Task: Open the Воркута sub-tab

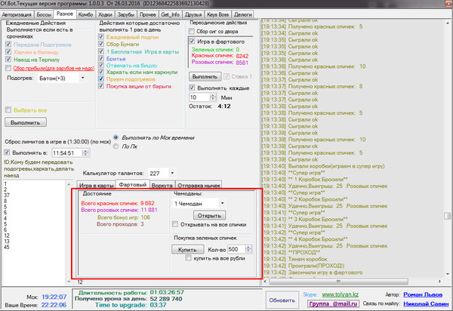Action: [162, 186]
